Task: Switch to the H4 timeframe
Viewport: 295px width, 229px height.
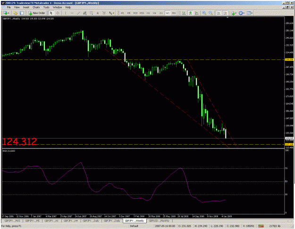Action: (154, 13)
